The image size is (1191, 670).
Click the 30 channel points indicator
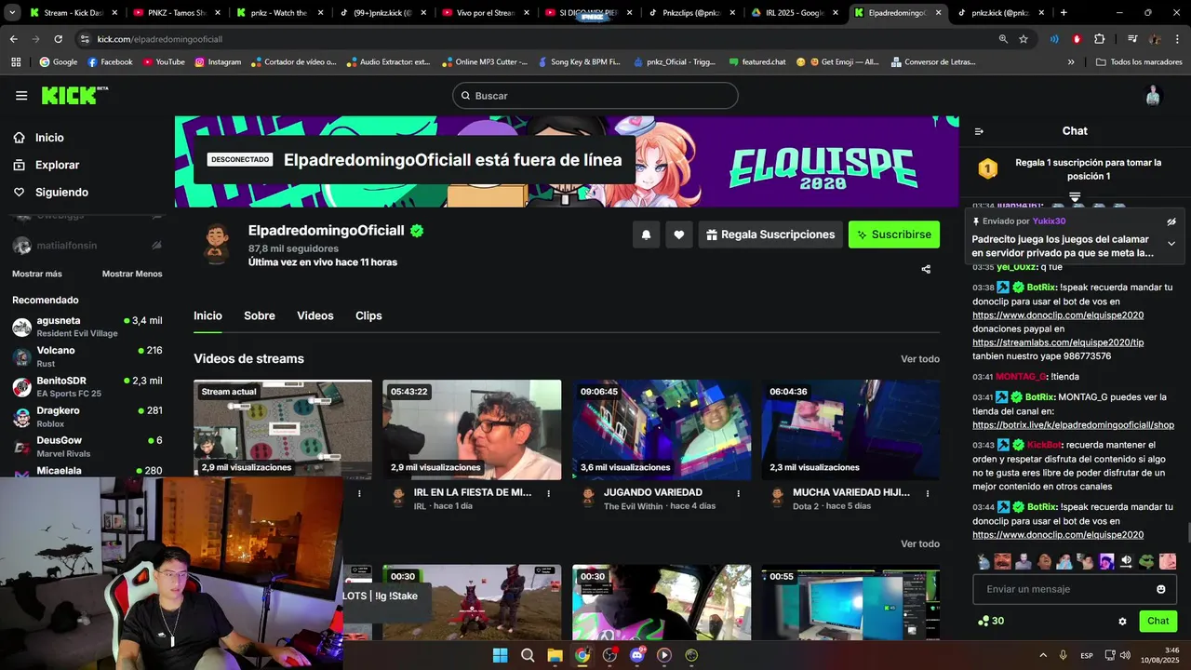(x=991, y=621)
